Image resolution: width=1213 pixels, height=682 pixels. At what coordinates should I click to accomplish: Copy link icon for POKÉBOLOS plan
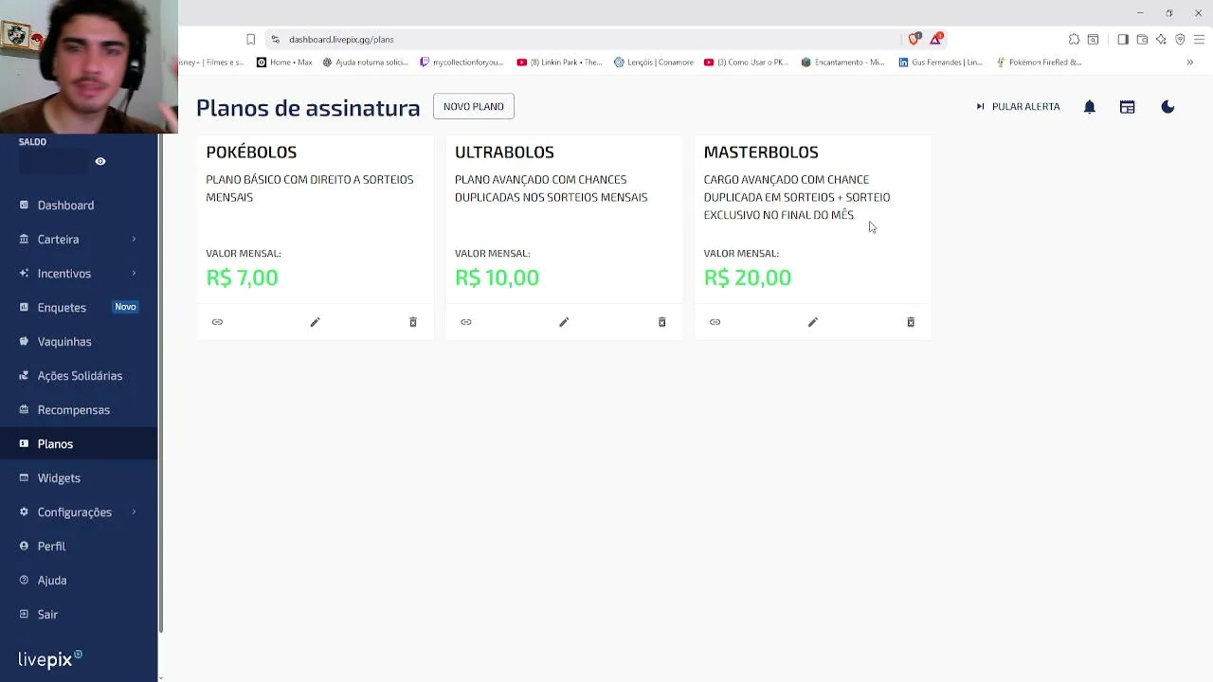click(217, 322)
